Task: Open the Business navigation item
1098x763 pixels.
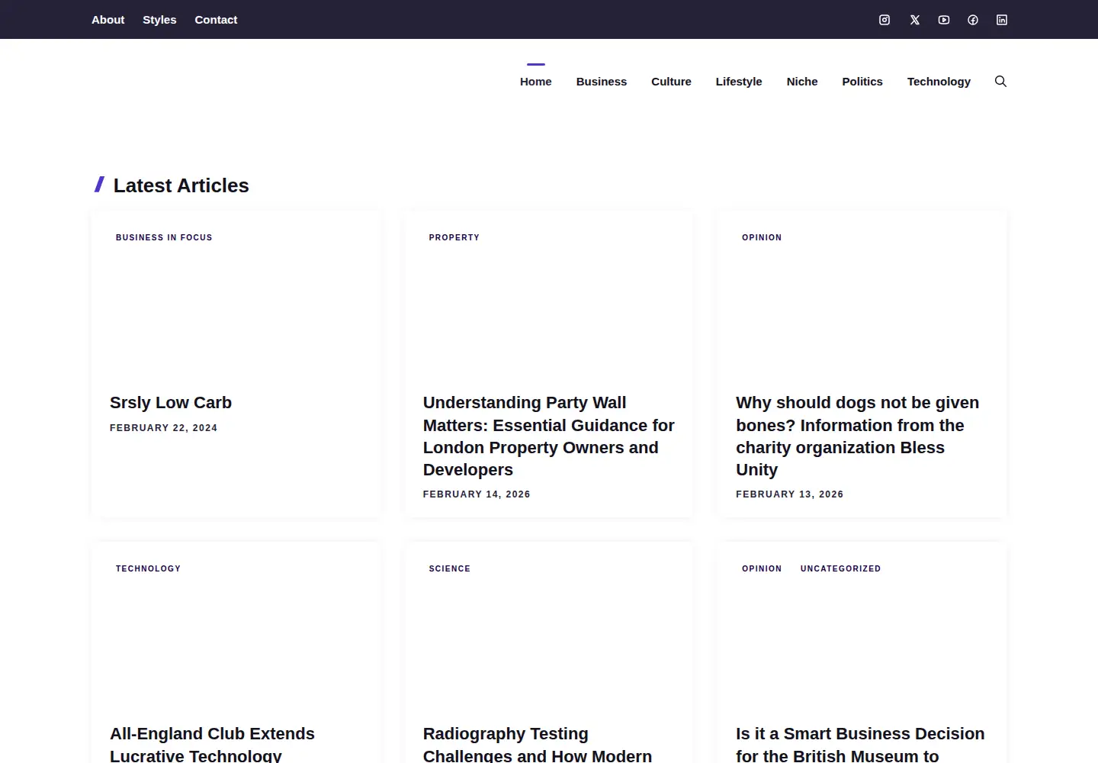Action: point(602,82)
